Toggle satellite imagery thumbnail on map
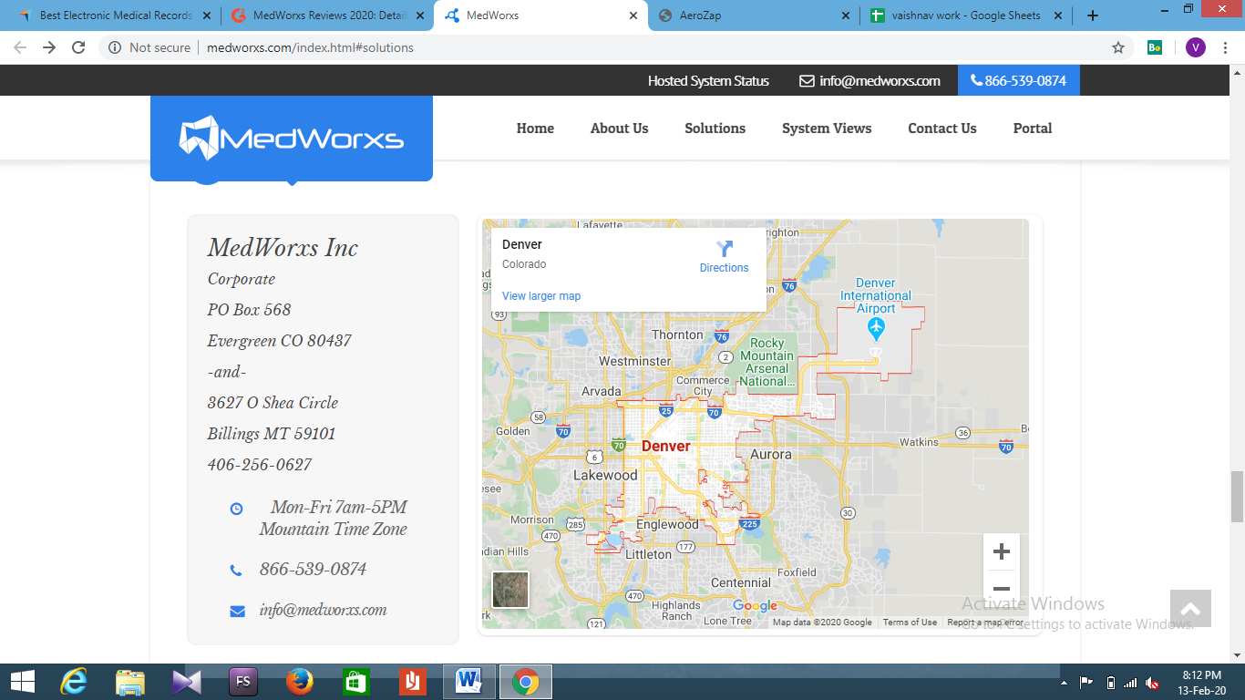This screenshot has height=700, width=1245. point(510,590)
